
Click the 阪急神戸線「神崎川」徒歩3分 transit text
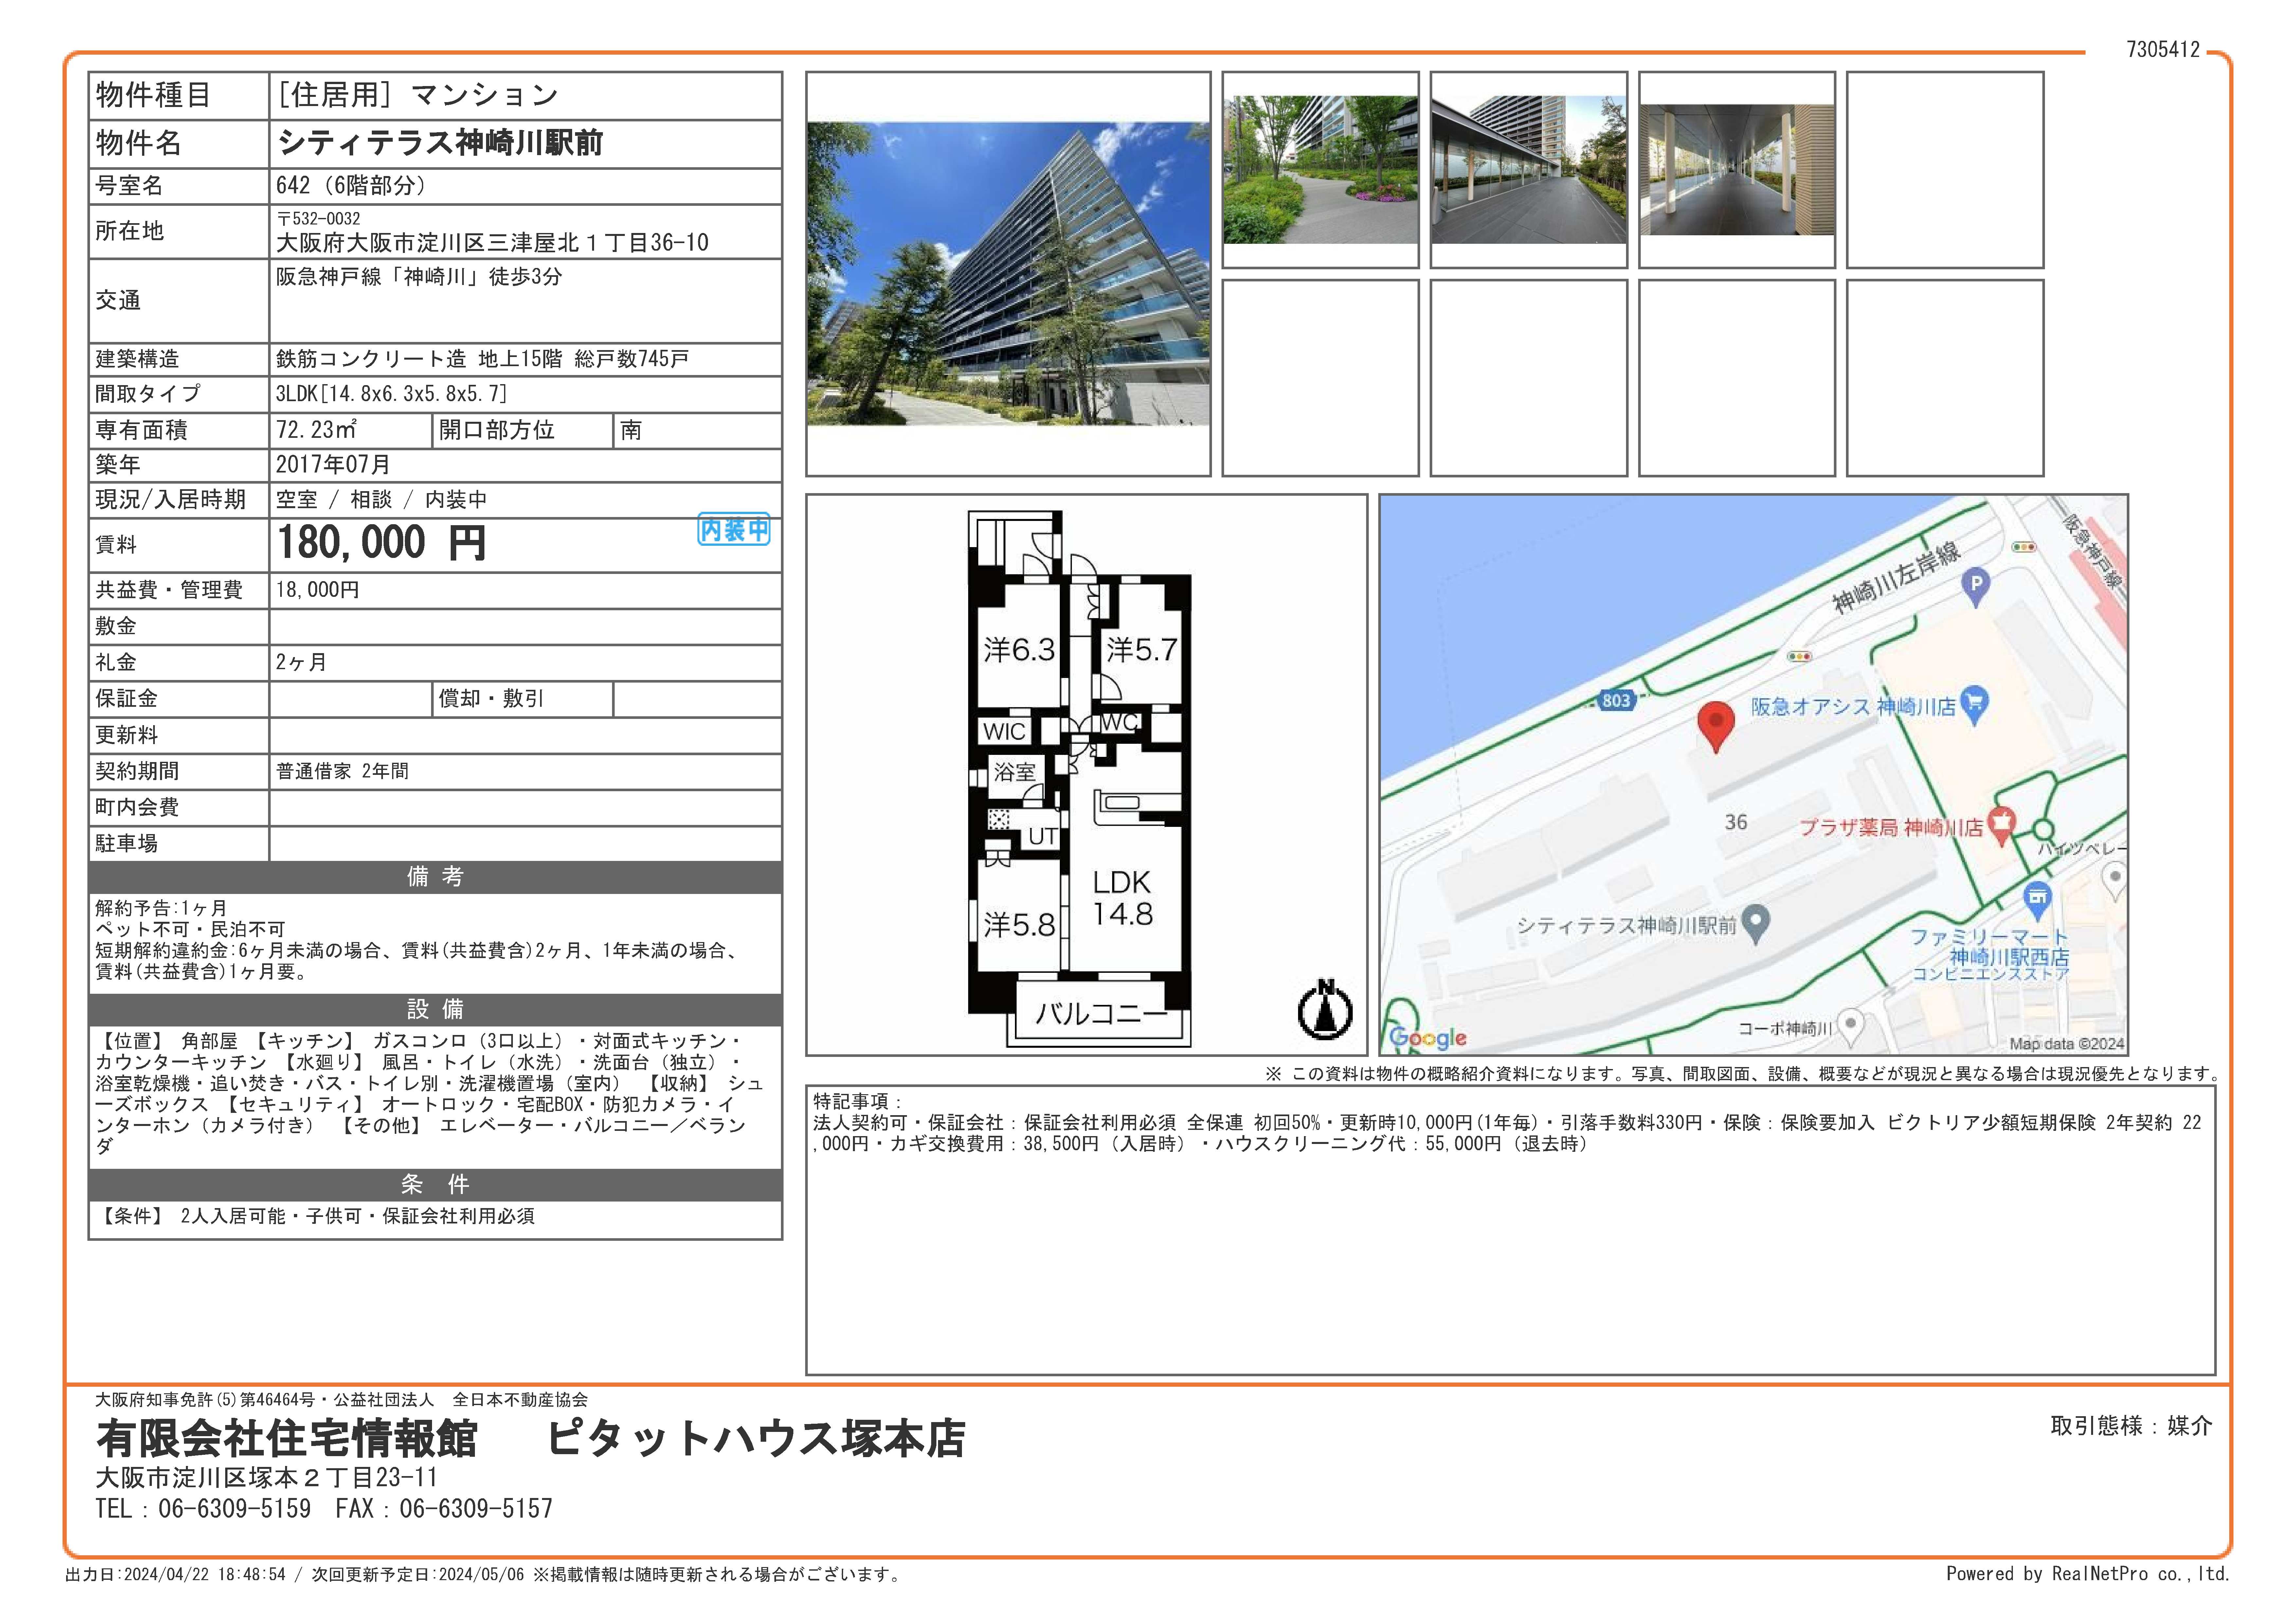point(419,277)
